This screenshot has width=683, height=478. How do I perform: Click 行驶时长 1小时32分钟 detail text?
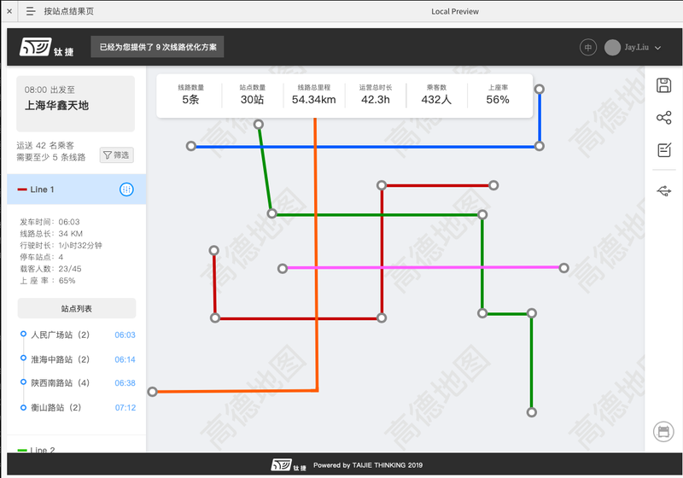pos(61,245)
